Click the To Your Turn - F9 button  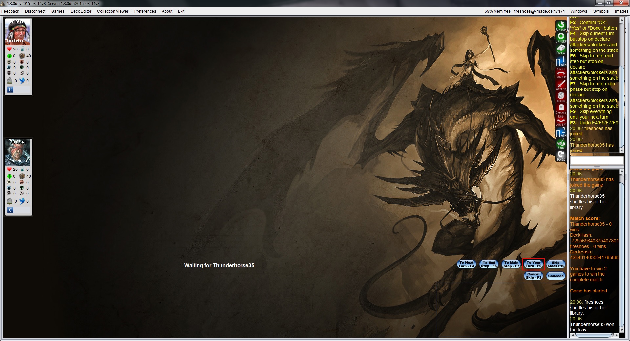pos(534,264)
